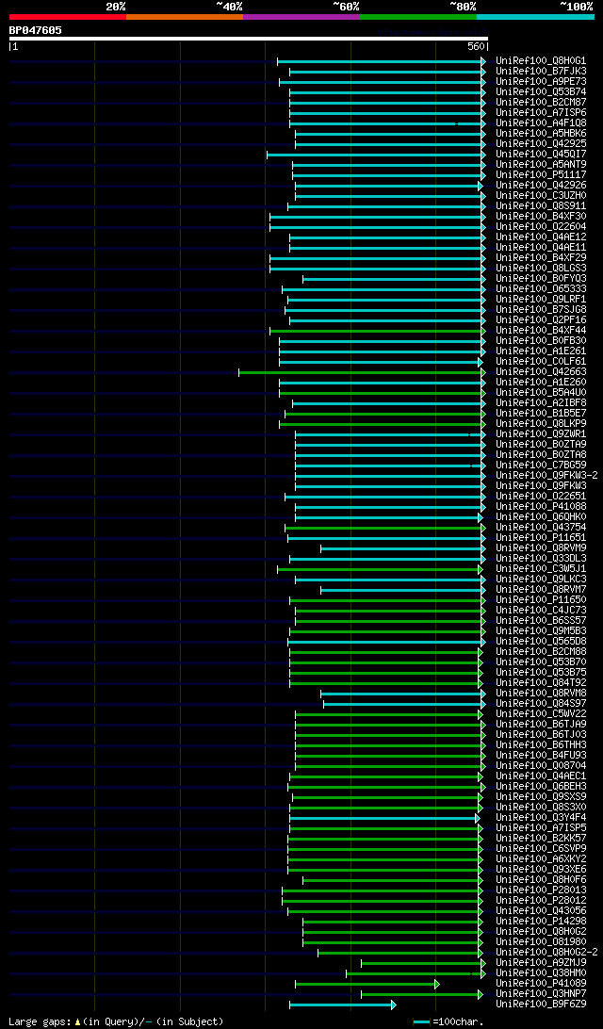Screen dimensions: 603x1029
Task: Select the UniRef100_Q43754 hit label
Action: [x=542, y=528]
